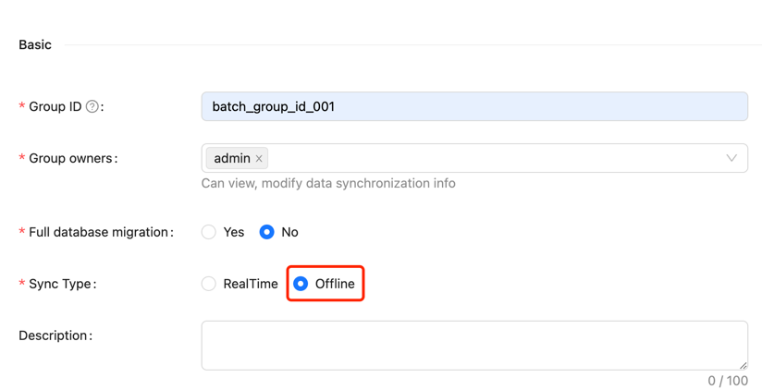Click the Full database migration label
This screenshot has width=762, height=390.
pos(100,232)
